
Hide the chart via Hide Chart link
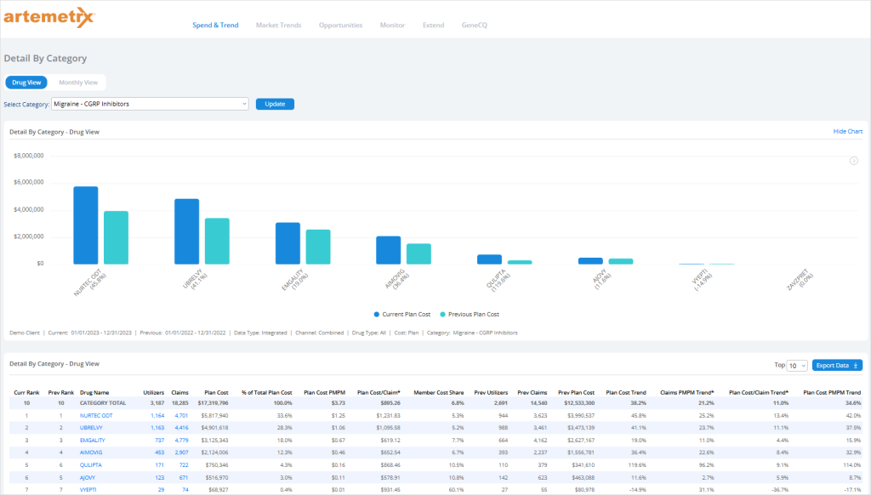click(x=847, y=132)
